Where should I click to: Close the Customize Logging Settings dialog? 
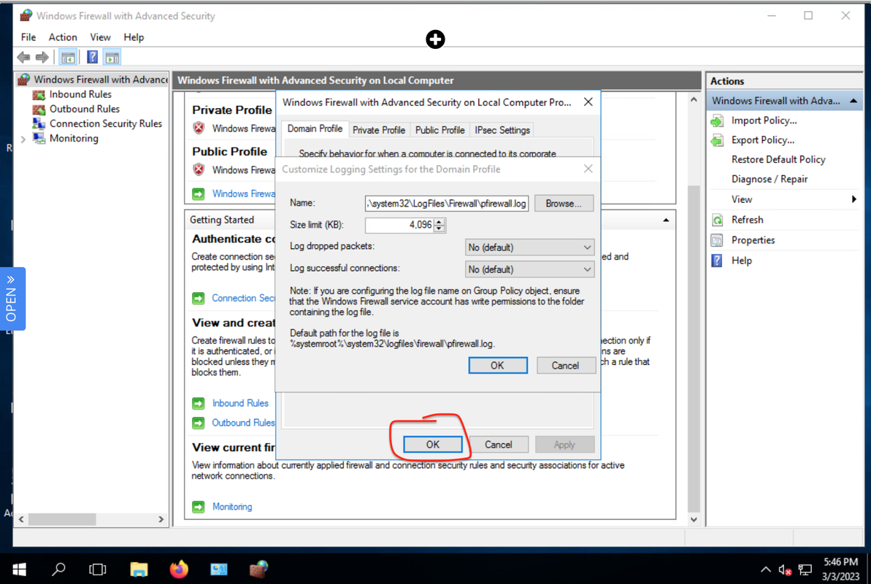coord(588,169)
